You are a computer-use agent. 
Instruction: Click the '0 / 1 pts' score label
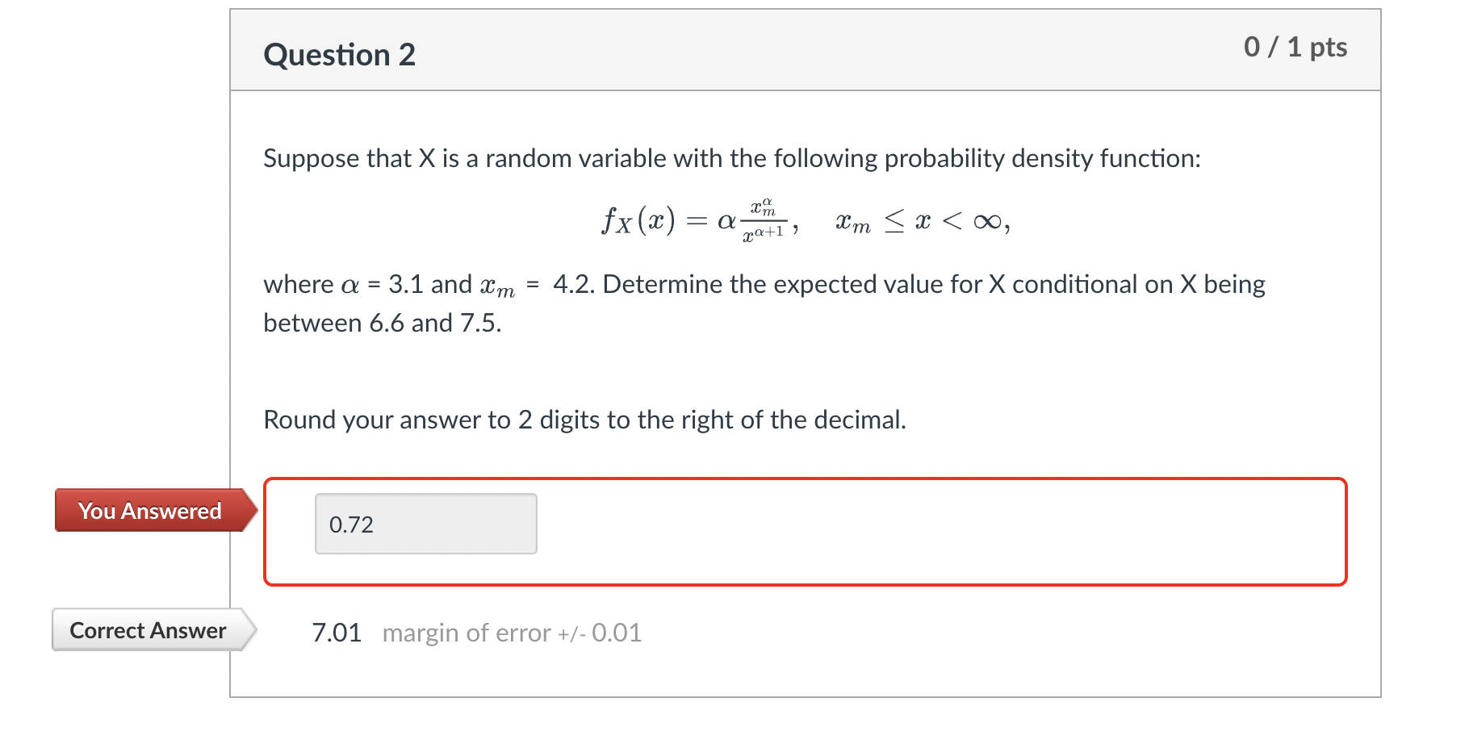point(1295,47)
